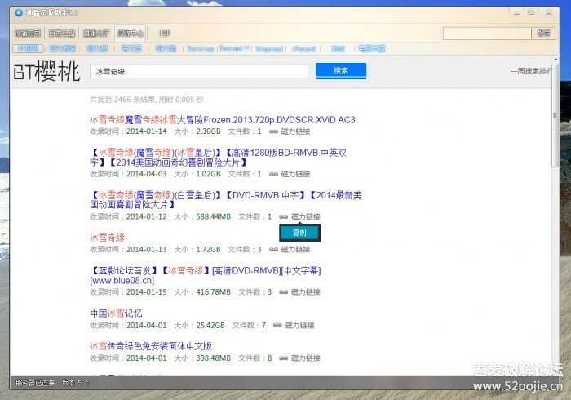The height and width of the screenshot is (400, 571).
Task: Click the date 2014-01-14 in first result
Action: (x=146, y=131)
